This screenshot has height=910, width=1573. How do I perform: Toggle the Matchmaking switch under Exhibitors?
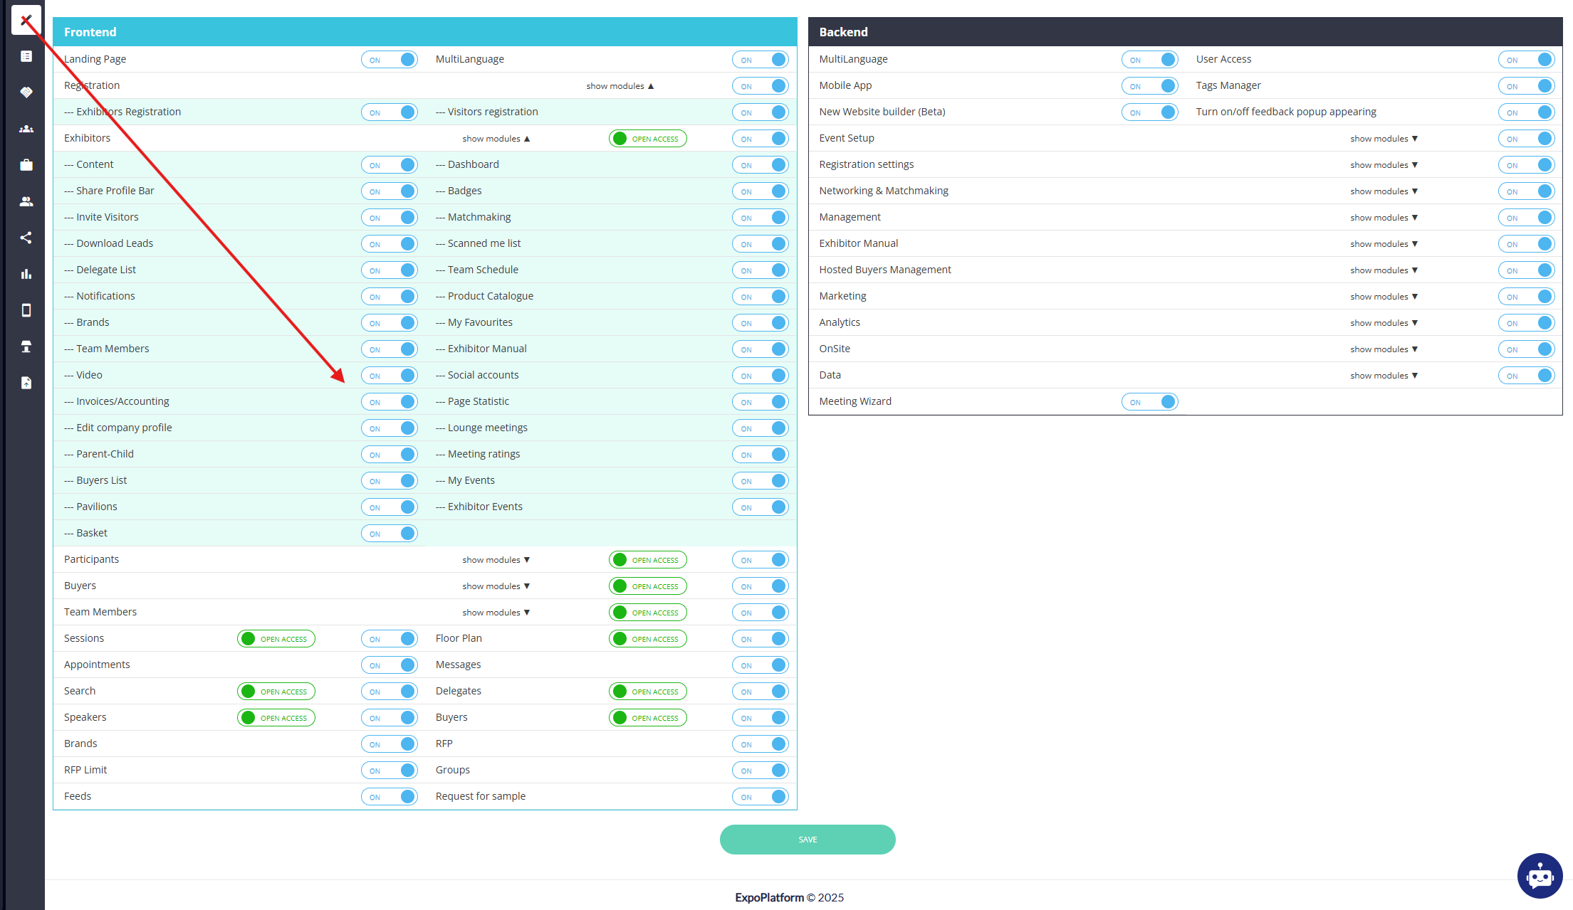pyautogui.click(x=760, y=218)
